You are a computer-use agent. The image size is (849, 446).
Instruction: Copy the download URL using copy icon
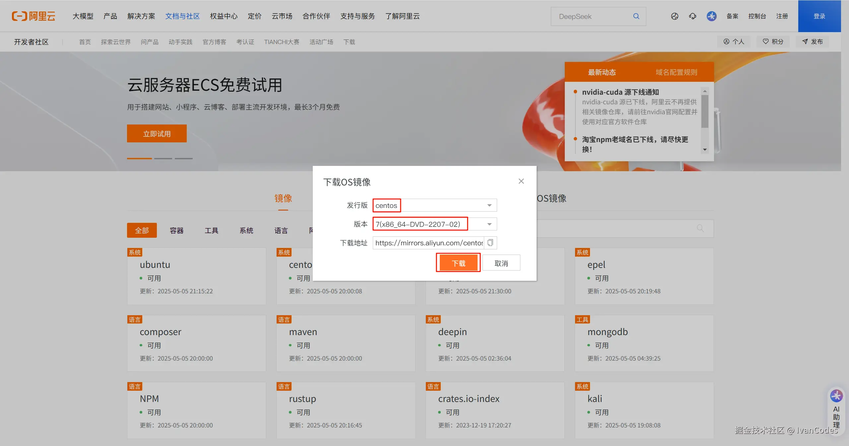tap(490, 243)
